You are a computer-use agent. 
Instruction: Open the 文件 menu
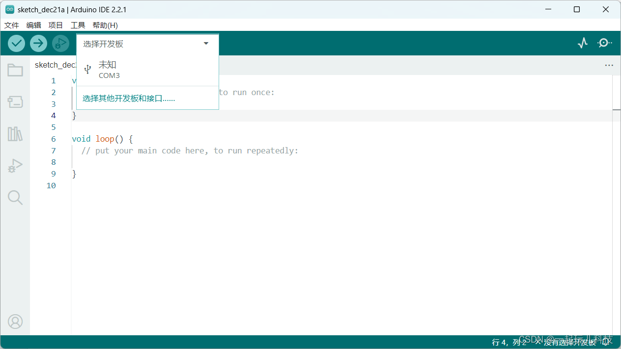[x=12, y=25]
